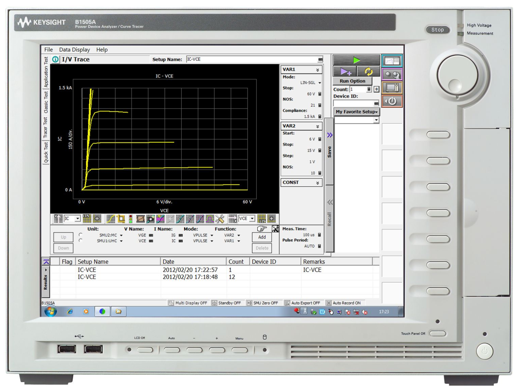Image resolution: width=516 pixels, height=392 pixels.
Task: Click the film strip icon in graph toolbar
Action: click(140, 219)
